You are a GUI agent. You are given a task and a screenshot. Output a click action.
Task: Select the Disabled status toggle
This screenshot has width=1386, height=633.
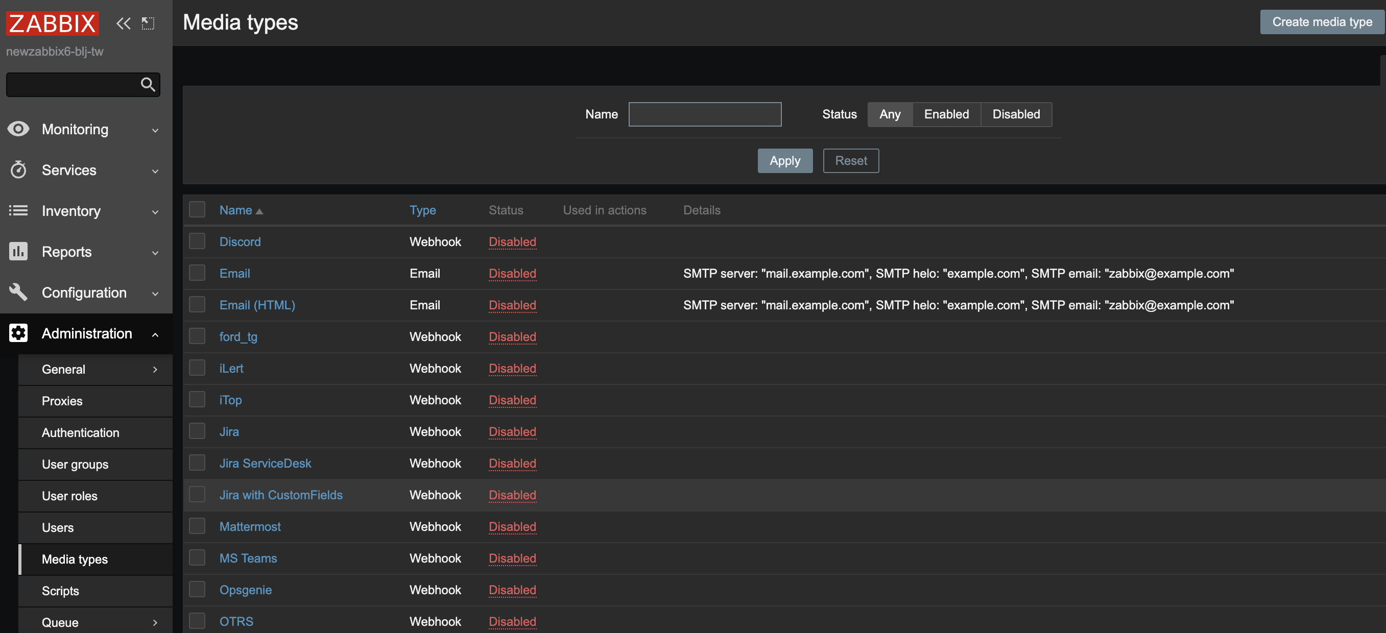pos(1016,113)
